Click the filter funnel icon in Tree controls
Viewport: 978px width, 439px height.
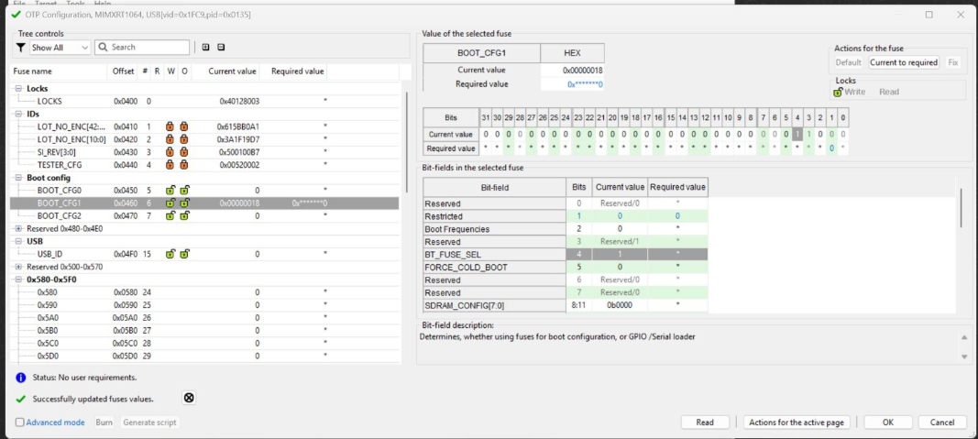(22, 48)
